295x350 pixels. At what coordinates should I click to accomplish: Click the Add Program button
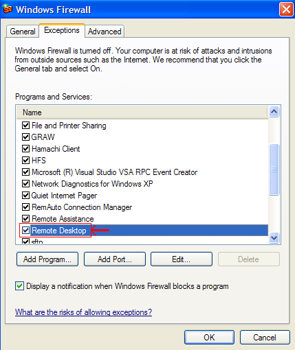(47, 259)
